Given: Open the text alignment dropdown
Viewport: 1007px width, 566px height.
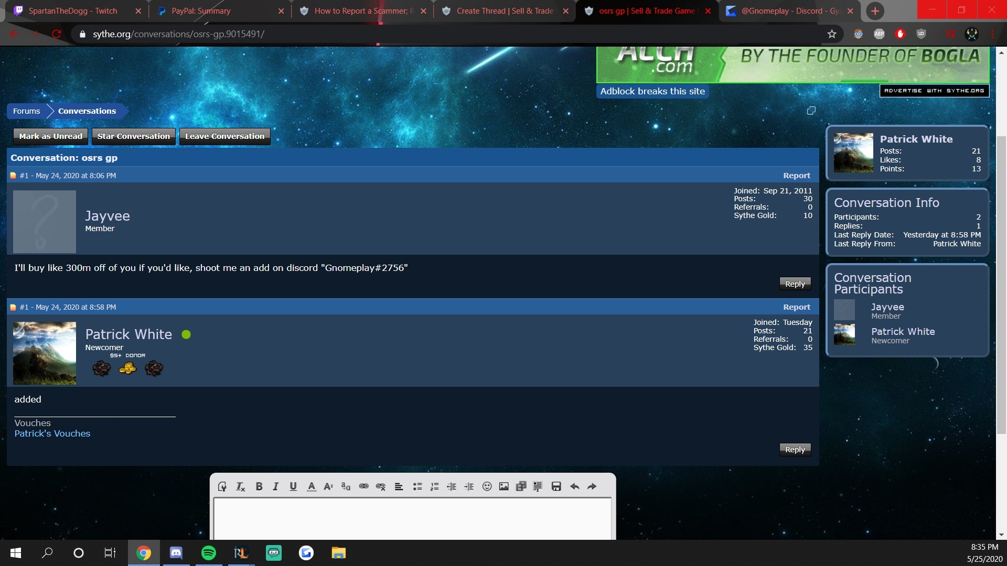Looking at the screenshot, I should [x=399, y=486].
